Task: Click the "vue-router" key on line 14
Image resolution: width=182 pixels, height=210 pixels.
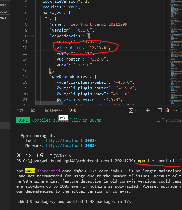Action: point(68,59)
